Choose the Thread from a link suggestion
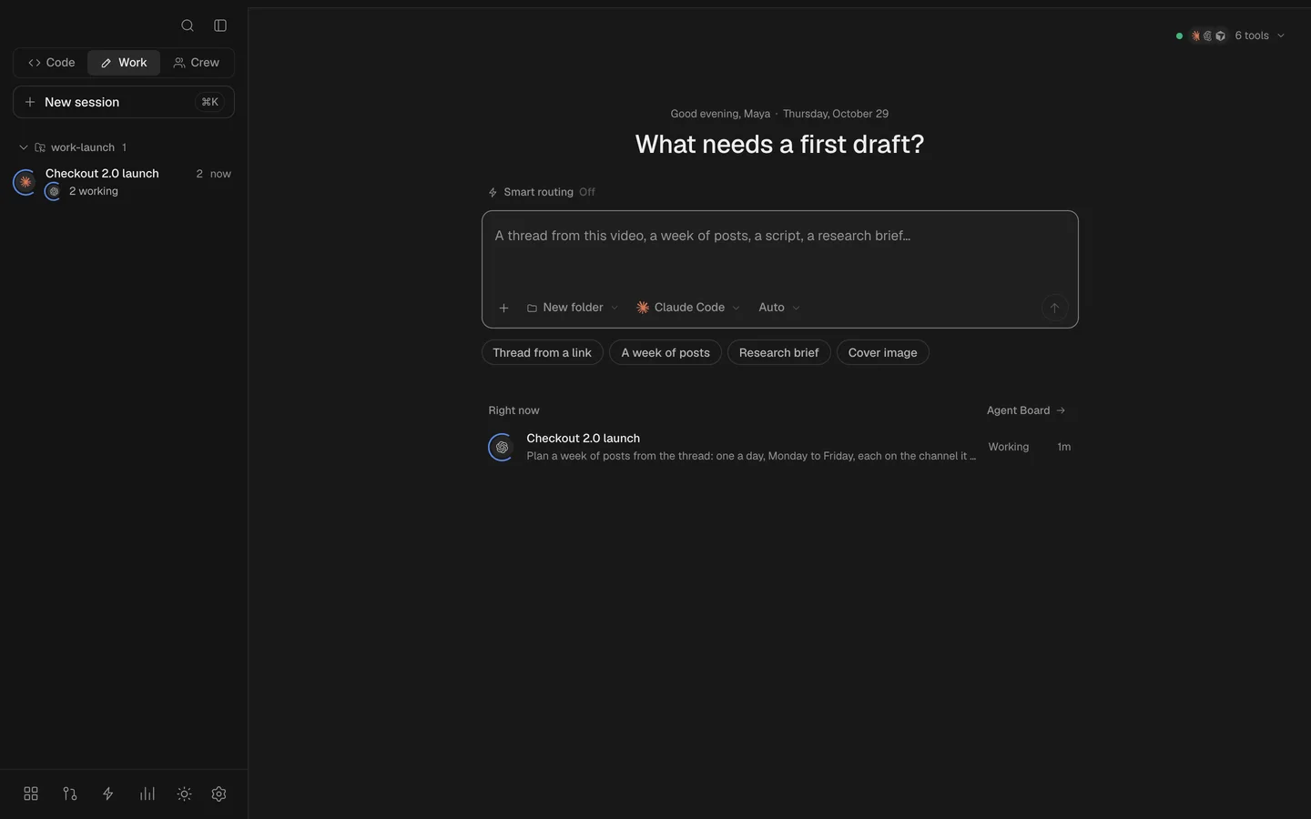The width and height of the screenshot is (1311, 819). point(543,353)
